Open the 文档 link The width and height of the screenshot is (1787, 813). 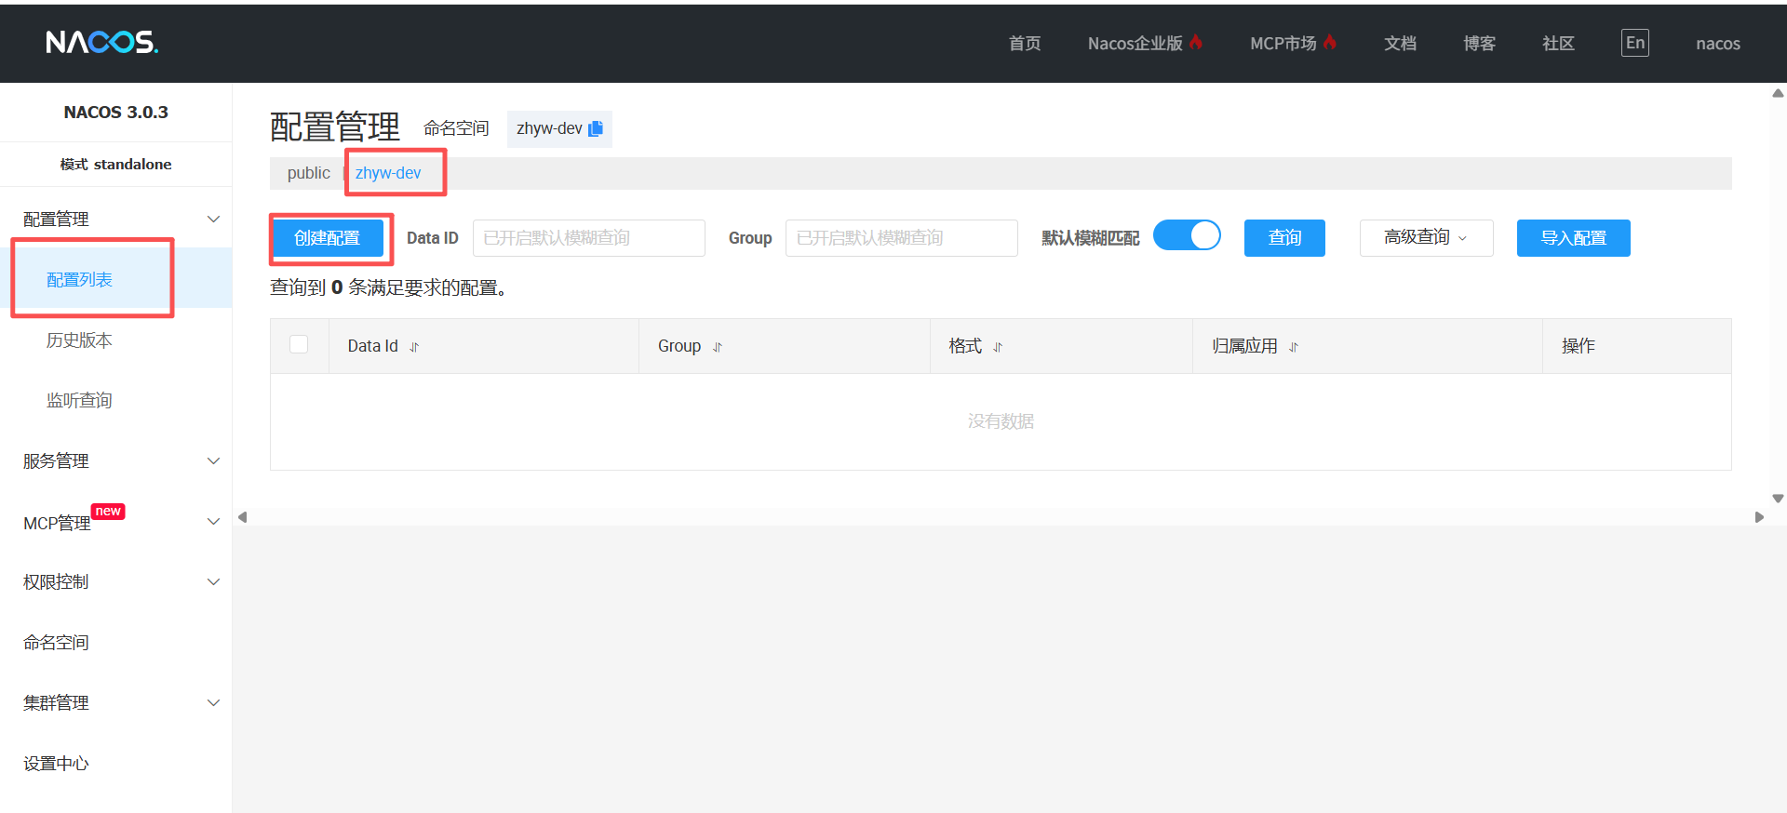[1400, 44]
